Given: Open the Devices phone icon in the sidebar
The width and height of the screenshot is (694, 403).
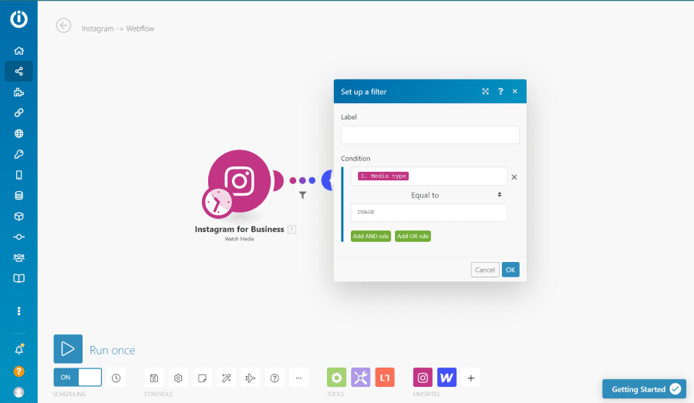Looking at the screenshot, I should (19, 175).
